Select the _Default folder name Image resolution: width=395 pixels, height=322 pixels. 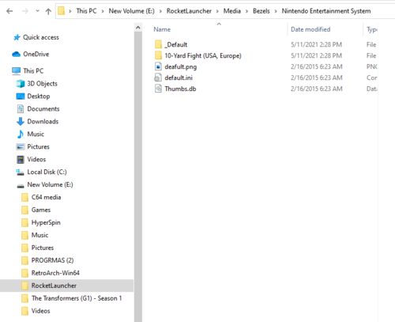coord(176,44)
